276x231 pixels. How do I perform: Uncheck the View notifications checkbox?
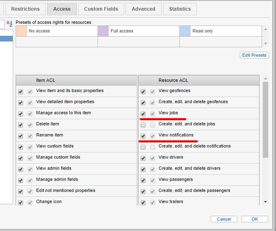coord(143,136)
